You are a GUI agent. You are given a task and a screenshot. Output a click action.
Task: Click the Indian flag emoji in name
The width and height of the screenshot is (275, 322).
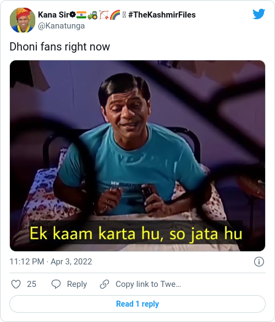point(81,15)
